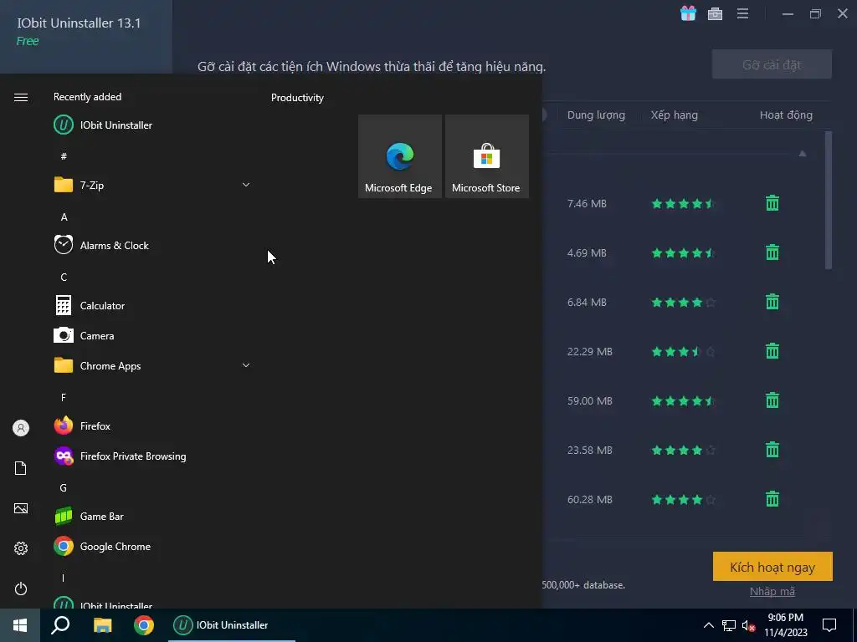
Task: Open the toolbox icon in IObit title bar
Action: pyautogui.click(x=715, y=13)
